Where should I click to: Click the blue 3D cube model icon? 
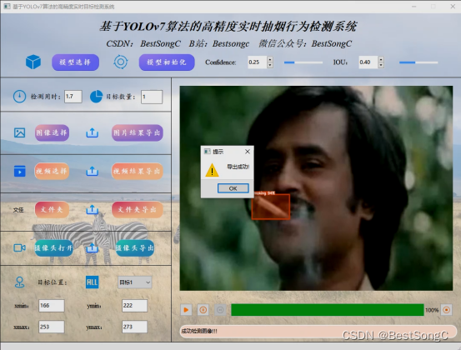[x=33, y=62]
